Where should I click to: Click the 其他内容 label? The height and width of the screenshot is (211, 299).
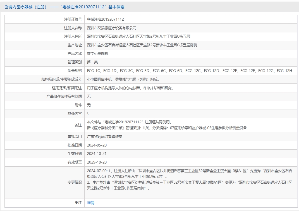[75, 114]
